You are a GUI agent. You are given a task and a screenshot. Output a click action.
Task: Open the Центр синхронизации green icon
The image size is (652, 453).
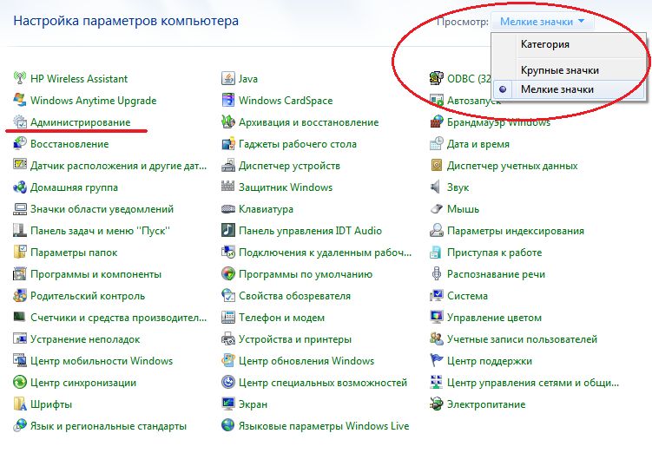[20, 383]
